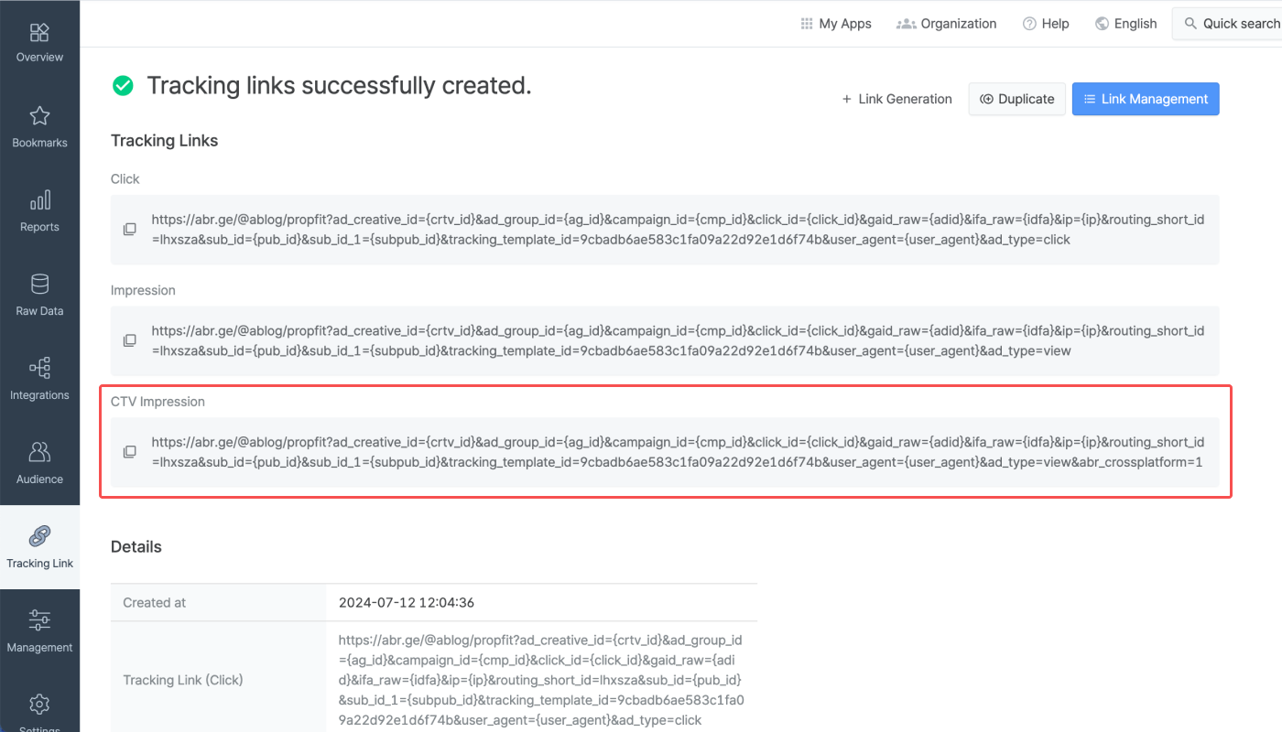
Task: Click the Details table click URL value
Action: pyautogui.click(x=541, y=680)
